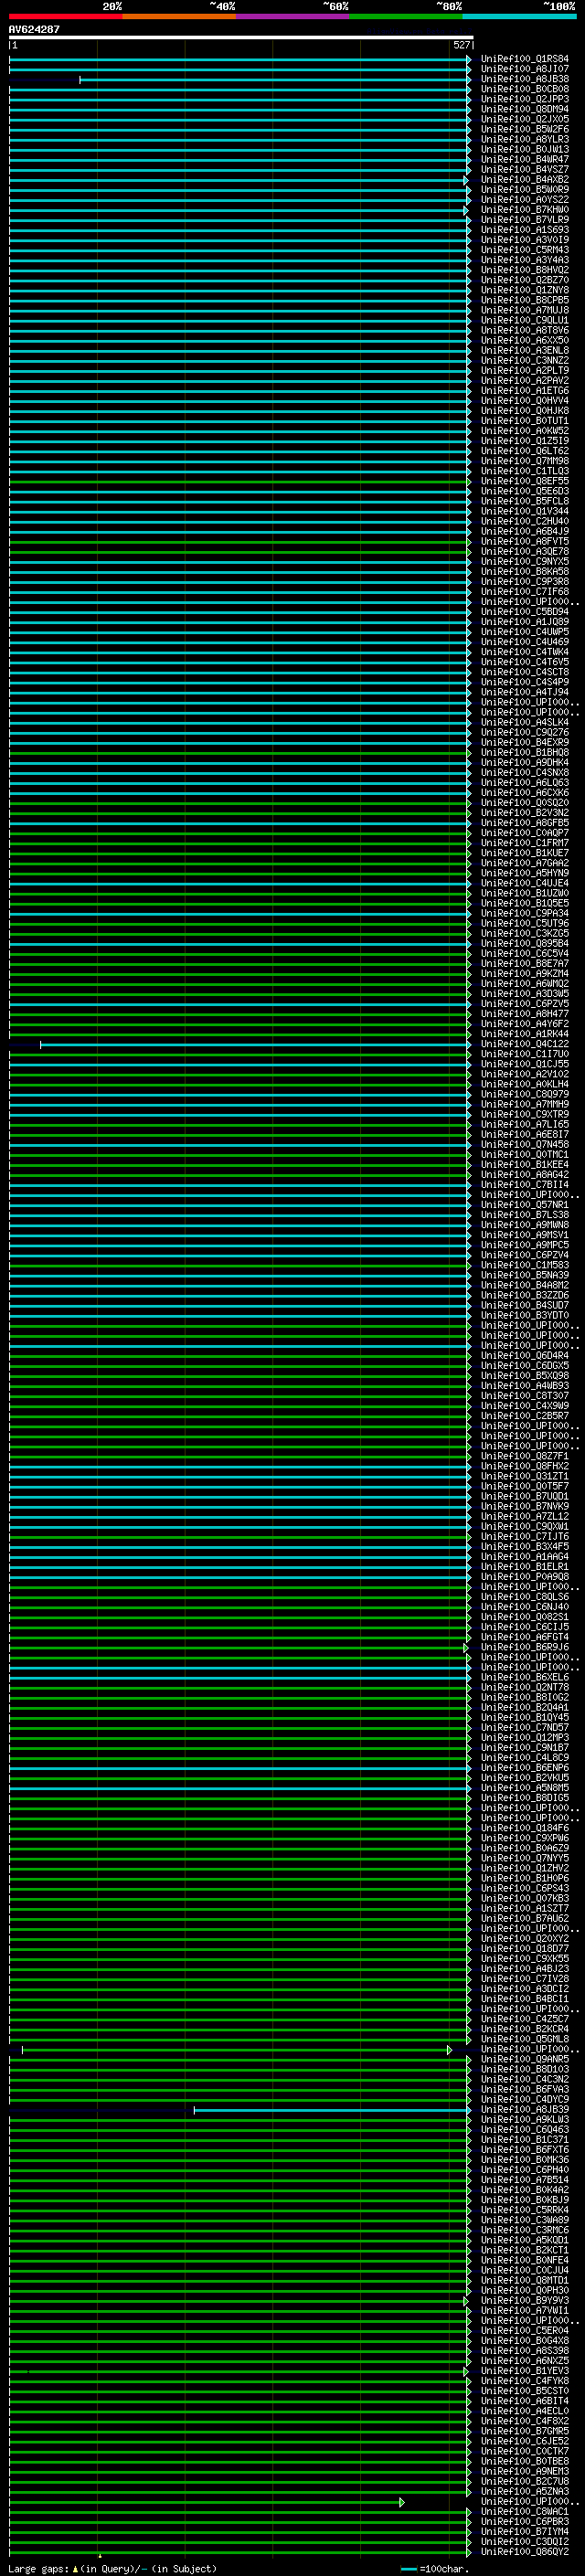Select the UniRef100_Q1ZNY8 label
Image resolution: width=585 pixels, height=2576 pixels.
(x=524, y=290)
